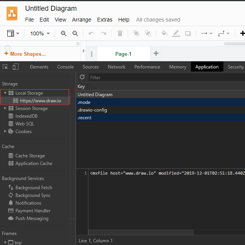Switch to the Network tab
This screenshot has width=245, height=245.
[117, 67]
